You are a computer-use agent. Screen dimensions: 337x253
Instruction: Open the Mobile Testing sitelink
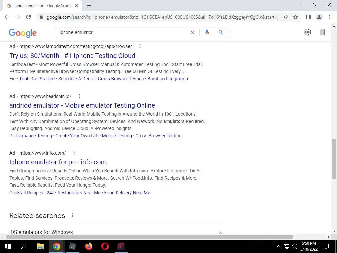(x=117, y=136)
